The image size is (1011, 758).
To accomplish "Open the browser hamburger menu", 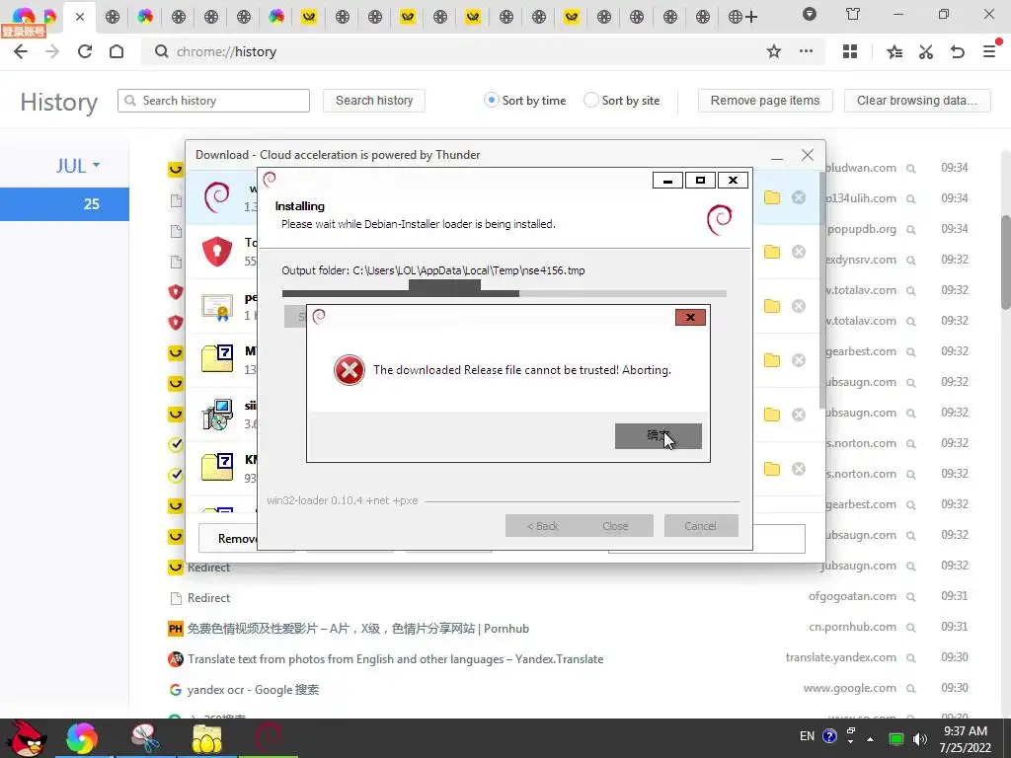I will 989,51.
